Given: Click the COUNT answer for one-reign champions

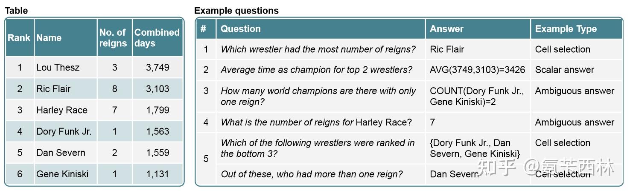Looking at the screenshot, I should click(x=477, y=96).
